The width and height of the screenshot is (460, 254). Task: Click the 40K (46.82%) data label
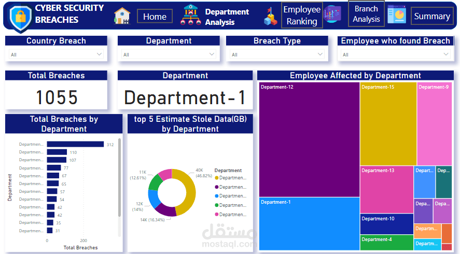tap(204, 173)
